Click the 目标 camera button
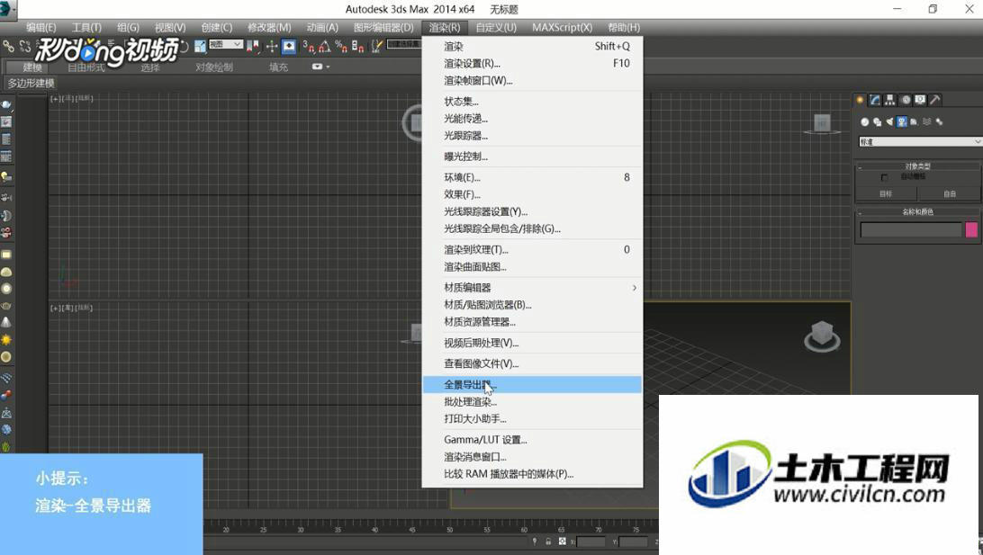This screenshot has width=983, height=555. tap(886, 194)
